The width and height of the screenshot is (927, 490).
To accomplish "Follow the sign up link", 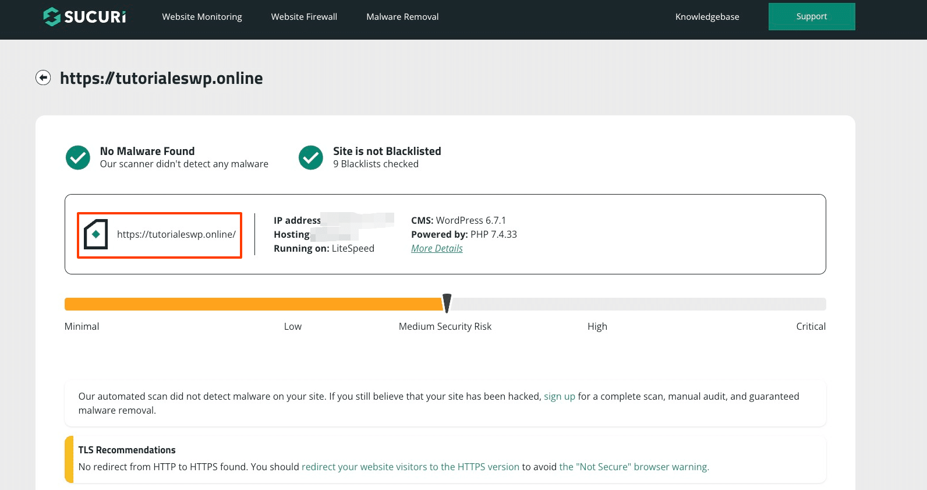I will click(x=559, y=396).
